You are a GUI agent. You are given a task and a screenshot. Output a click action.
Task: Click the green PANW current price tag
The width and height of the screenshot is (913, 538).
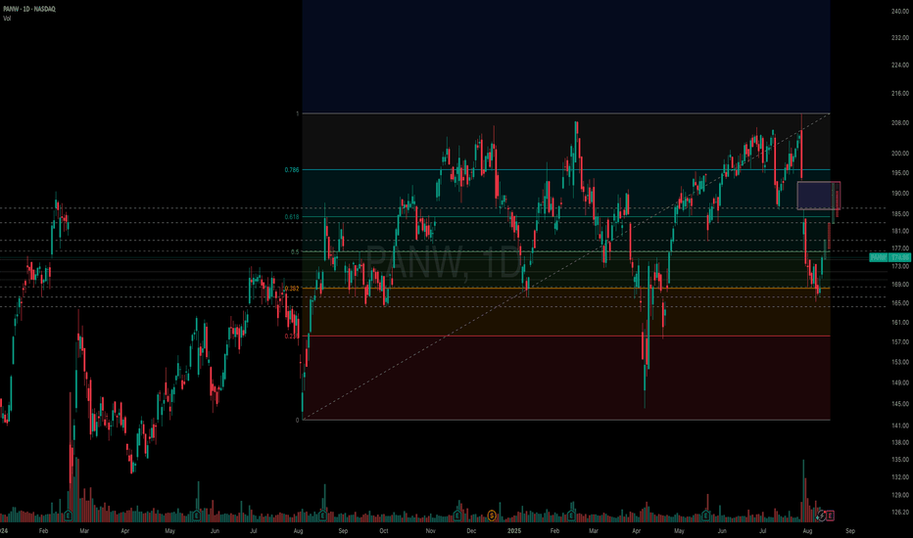click(889, 257)
